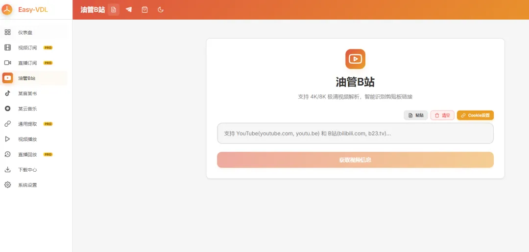Open 仪表盘 menu item

pos(34,32)
